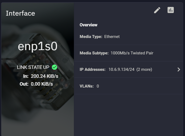Click the IP Addresses label
Screen dimensions: 185x136
(92, 69)
